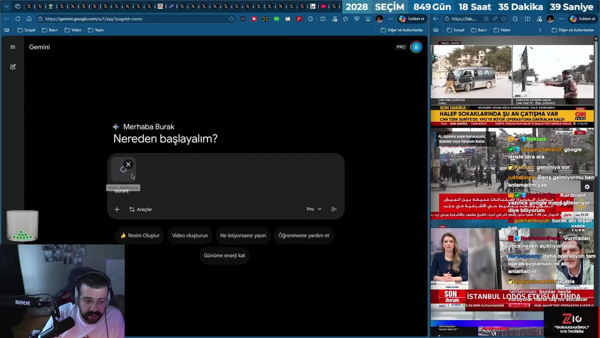
Task: Toggle split screen in the right browser toolbar
Action: 528,19
